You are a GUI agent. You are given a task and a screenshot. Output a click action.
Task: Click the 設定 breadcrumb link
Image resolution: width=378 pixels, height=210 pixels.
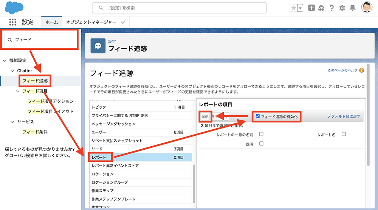tap(112, 41)
